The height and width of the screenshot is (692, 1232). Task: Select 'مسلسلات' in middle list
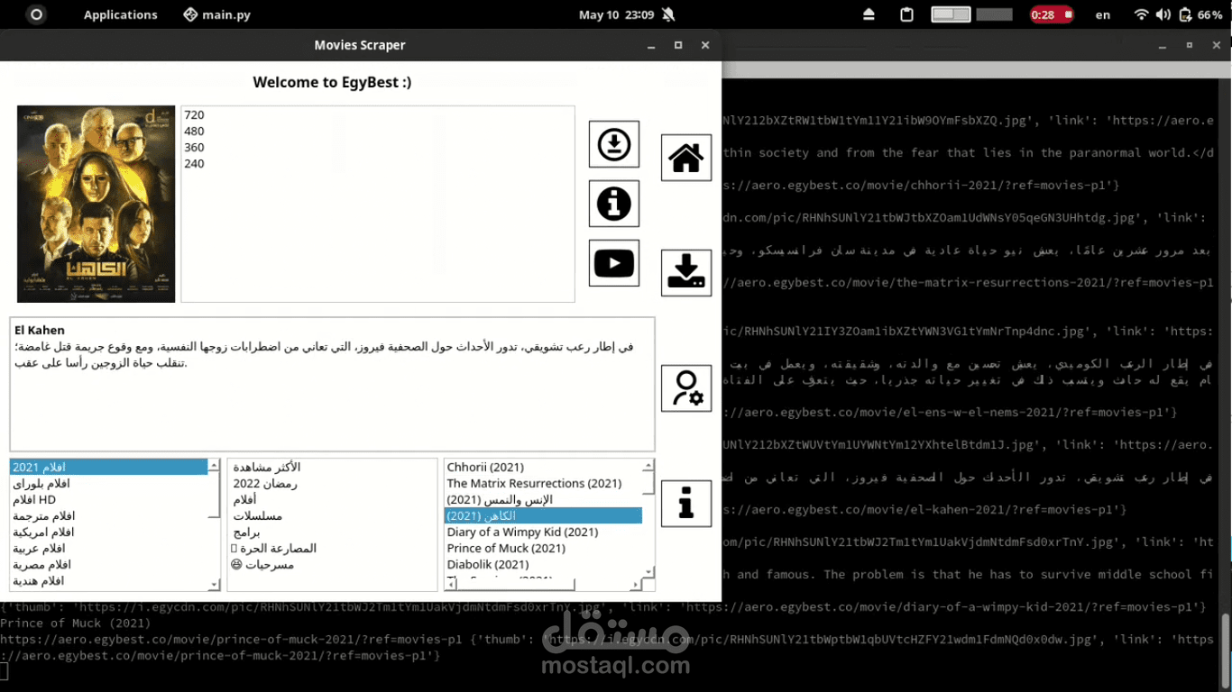(332, 515)
